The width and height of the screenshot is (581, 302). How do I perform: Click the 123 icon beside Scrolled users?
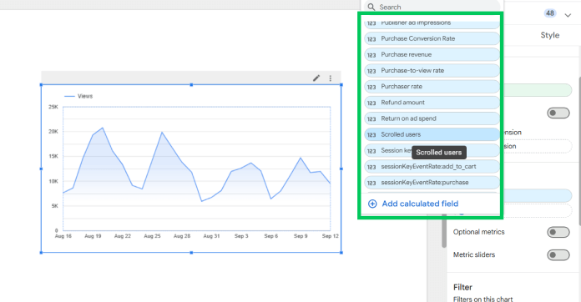point(371,134)
